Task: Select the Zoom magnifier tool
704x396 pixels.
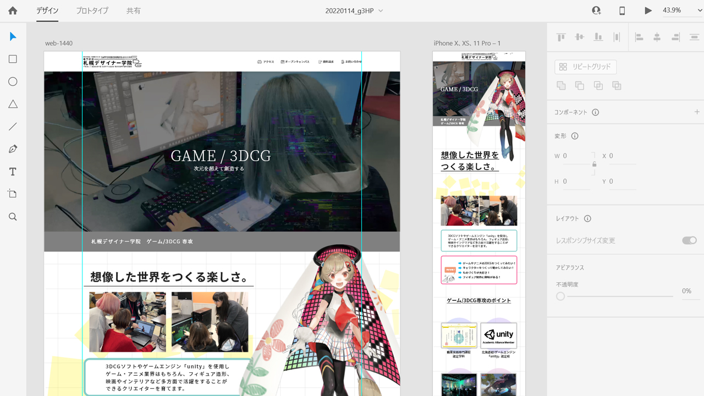Action: [x=13, y=217]
